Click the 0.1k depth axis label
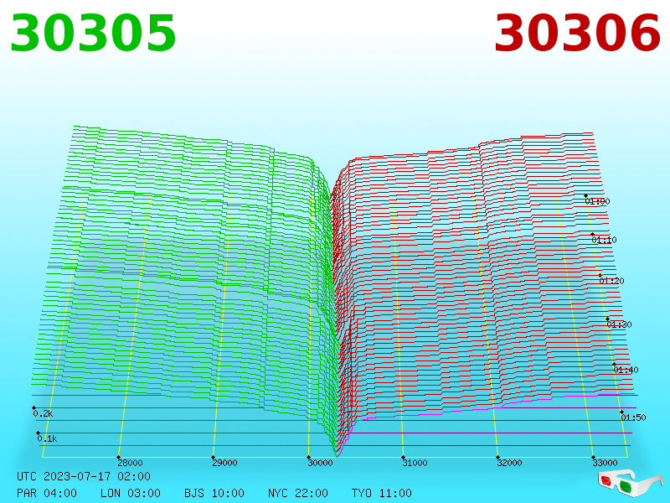Screen dimensions: 670x503 tap(47, 438)
